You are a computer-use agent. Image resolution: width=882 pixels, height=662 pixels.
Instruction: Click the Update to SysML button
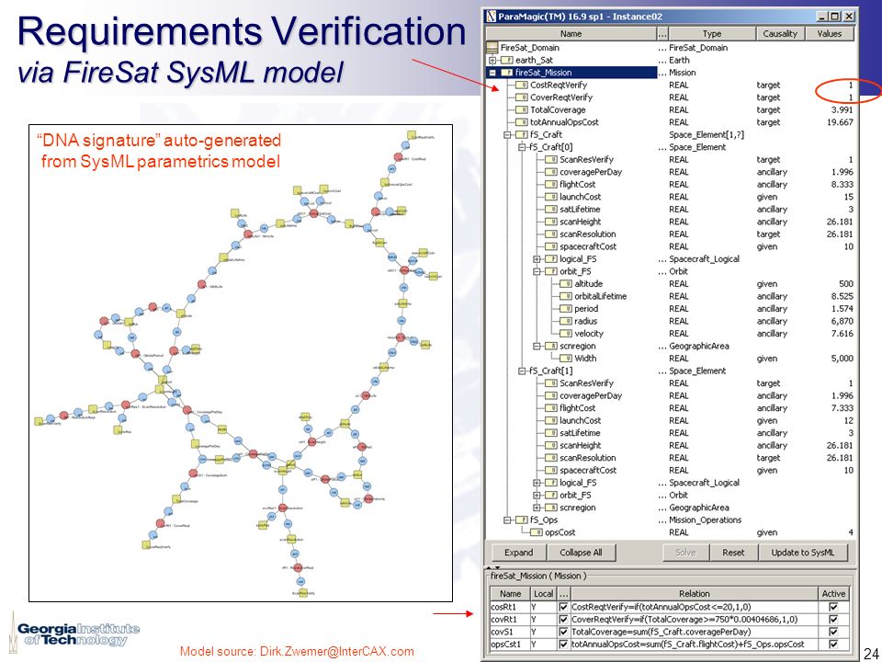coord(803,553)
